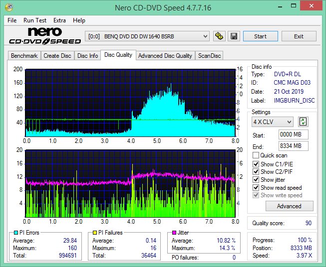The image size is (326, 267).
Task: Maximize the Nero CD-DVD Speed window
Action: [x=294, y=6]
